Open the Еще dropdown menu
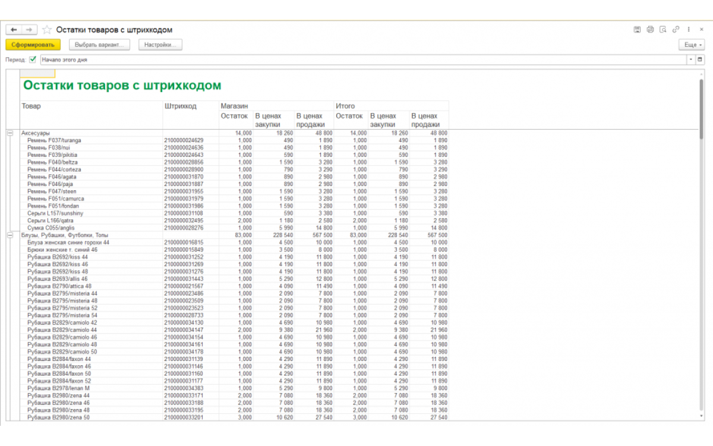The height and width of the screenshot is (446, 713). pos(692,45)
